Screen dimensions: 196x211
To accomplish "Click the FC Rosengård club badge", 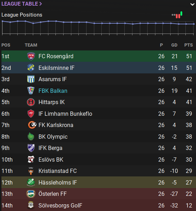I will (x=31, y=56).
